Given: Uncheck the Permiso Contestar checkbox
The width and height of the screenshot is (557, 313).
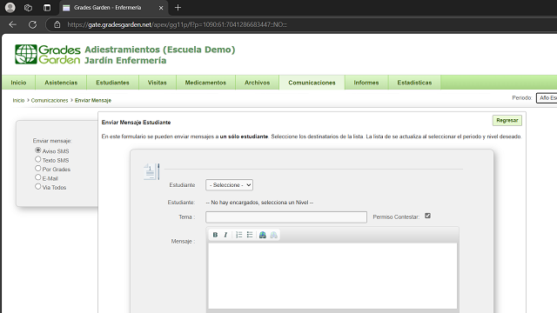Looking at the screenshot, I should (x=427, y=216).
